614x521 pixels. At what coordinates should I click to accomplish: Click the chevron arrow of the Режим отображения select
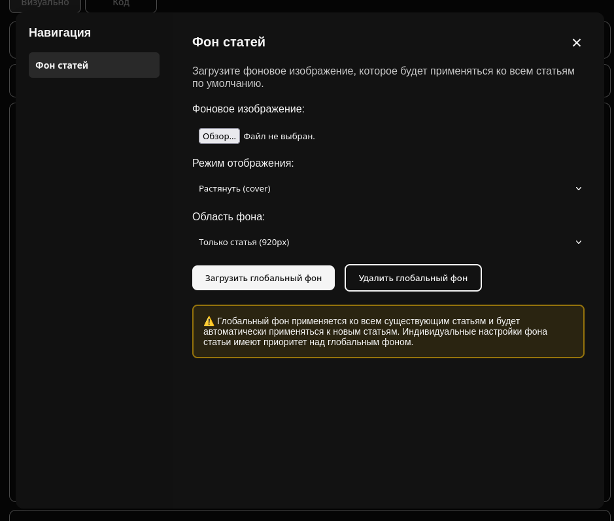[x=578, y=188]
